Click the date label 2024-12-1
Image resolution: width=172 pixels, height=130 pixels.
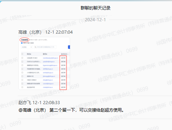click(95, 20)
